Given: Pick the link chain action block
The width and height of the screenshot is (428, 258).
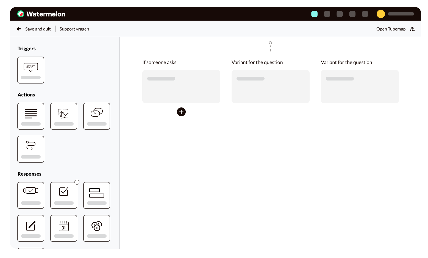Looking at the screenshot, I should [97, 116].
